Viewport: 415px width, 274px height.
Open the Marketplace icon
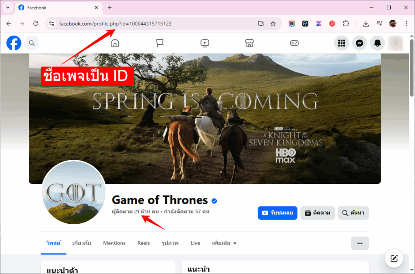[249, 43]
